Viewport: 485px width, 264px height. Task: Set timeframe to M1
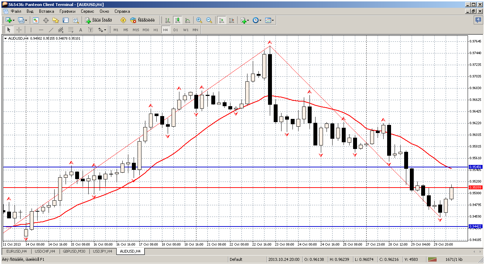[116, 30]
